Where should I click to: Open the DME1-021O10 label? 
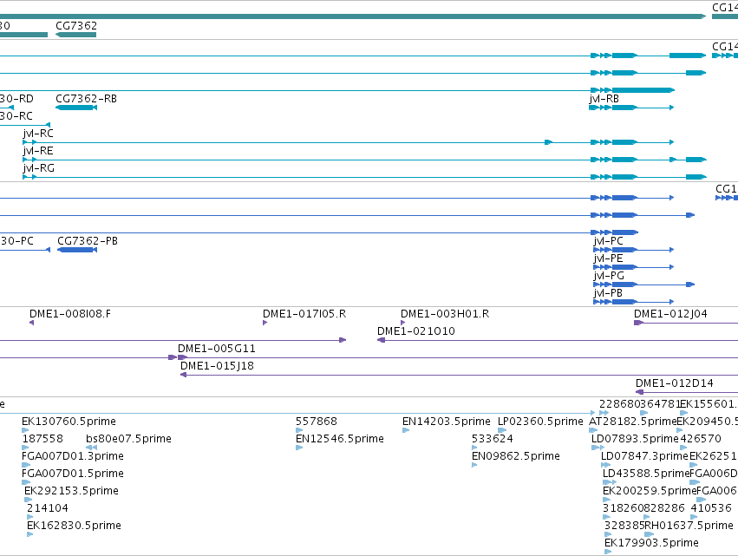click(416, 331)
